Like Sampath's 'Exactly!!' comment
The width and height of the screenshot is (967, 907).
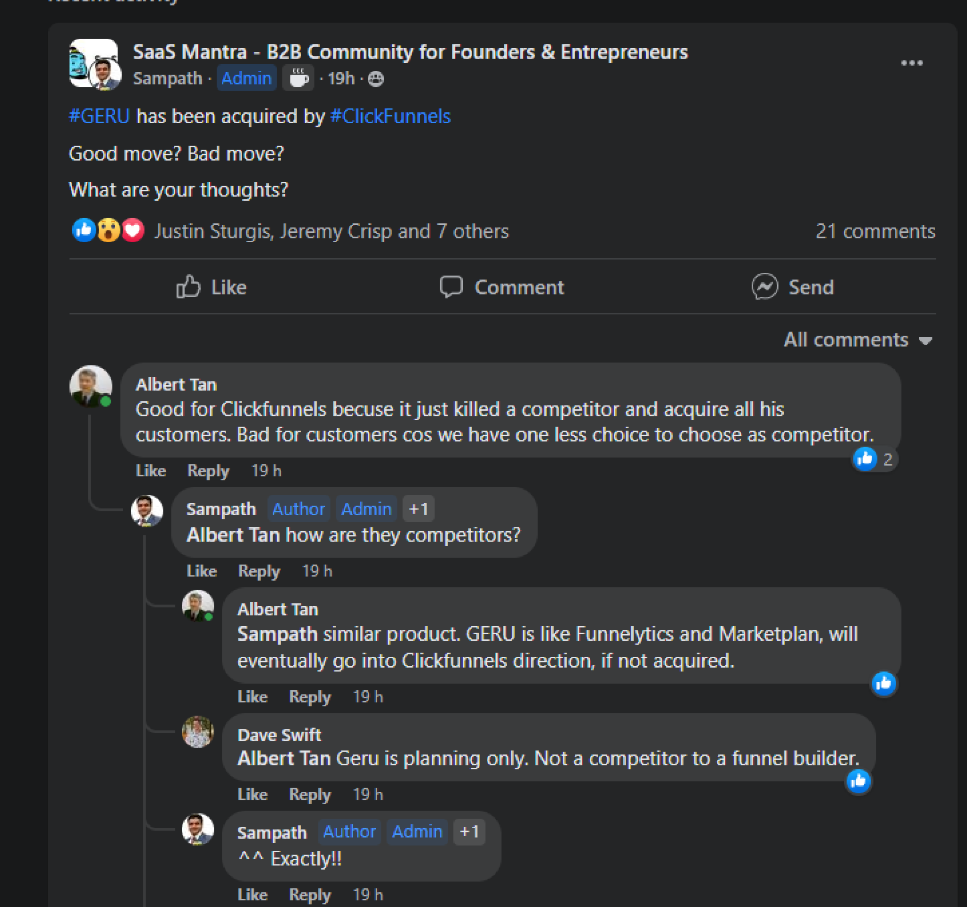253,895
